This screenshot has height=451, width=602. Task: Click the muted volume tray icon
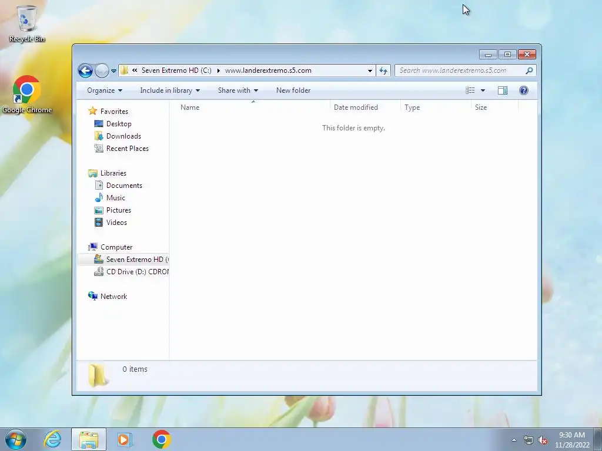tap(543, 440)
